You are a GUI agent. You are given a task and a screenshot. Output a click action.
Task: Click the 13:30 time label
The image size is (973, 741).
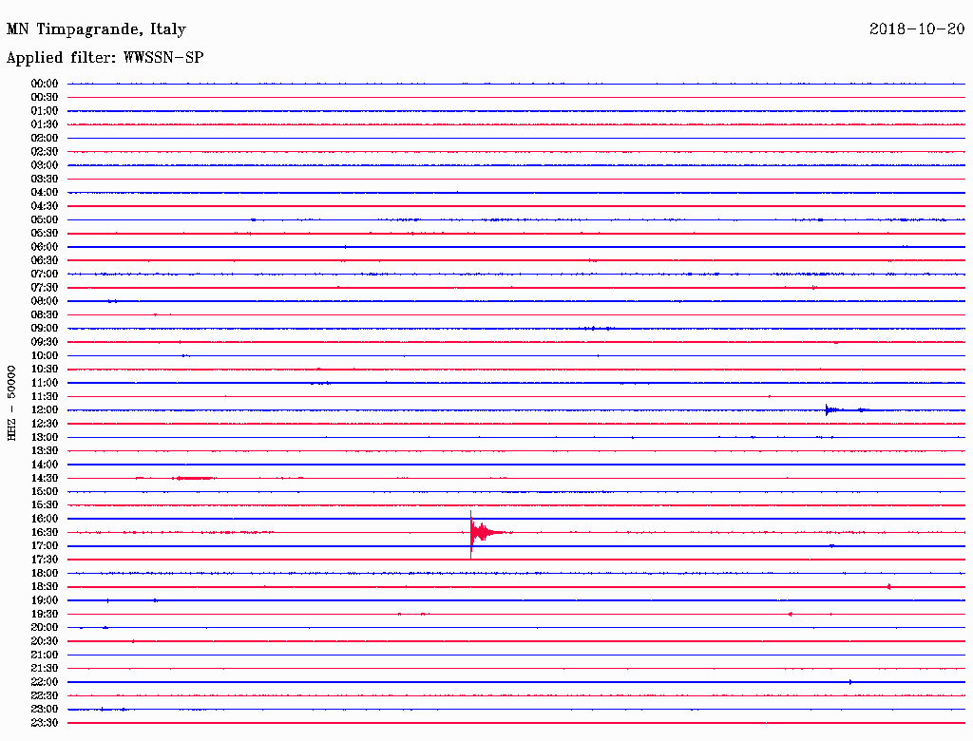45,451
